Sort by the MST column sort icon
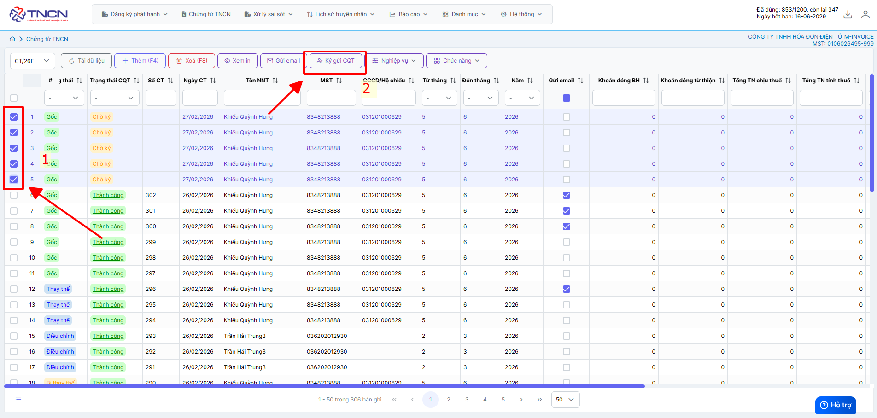The width and height of the screenshot is (877, 418). click(339, 81)
